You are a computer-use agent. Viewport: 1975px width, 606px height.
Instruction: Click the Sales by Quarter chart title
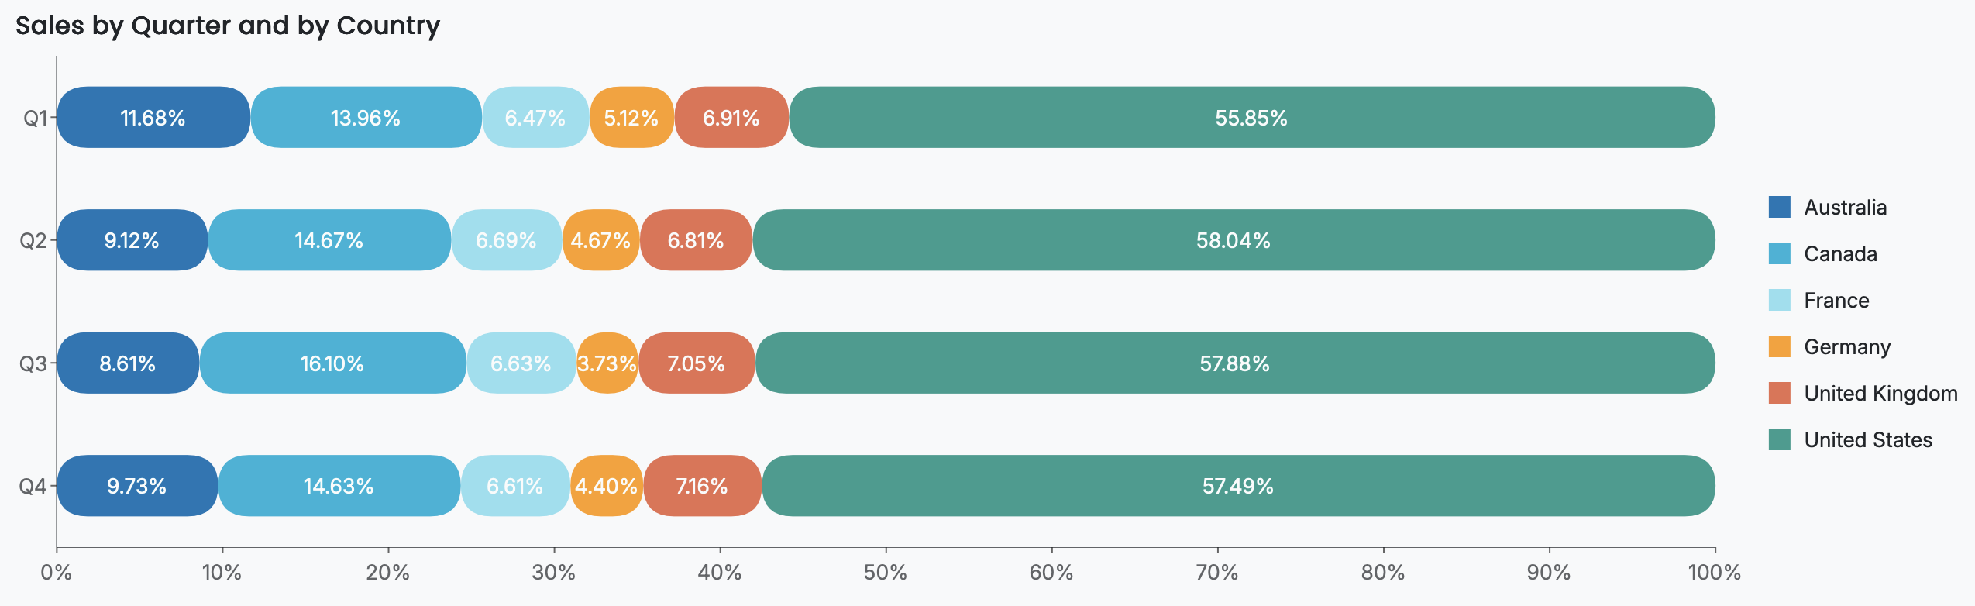(228, 26)
